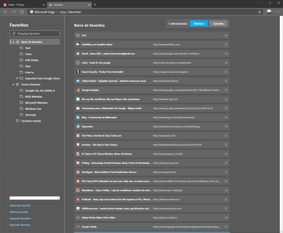Viewport: 283px width, 233px height.
Task: Close the Favoritos tab
Action: point(89,5)
